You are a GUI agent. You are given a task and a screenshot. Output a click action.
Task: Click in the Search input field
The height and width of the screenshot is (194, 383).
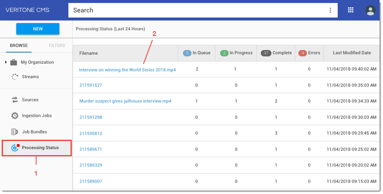197,10
